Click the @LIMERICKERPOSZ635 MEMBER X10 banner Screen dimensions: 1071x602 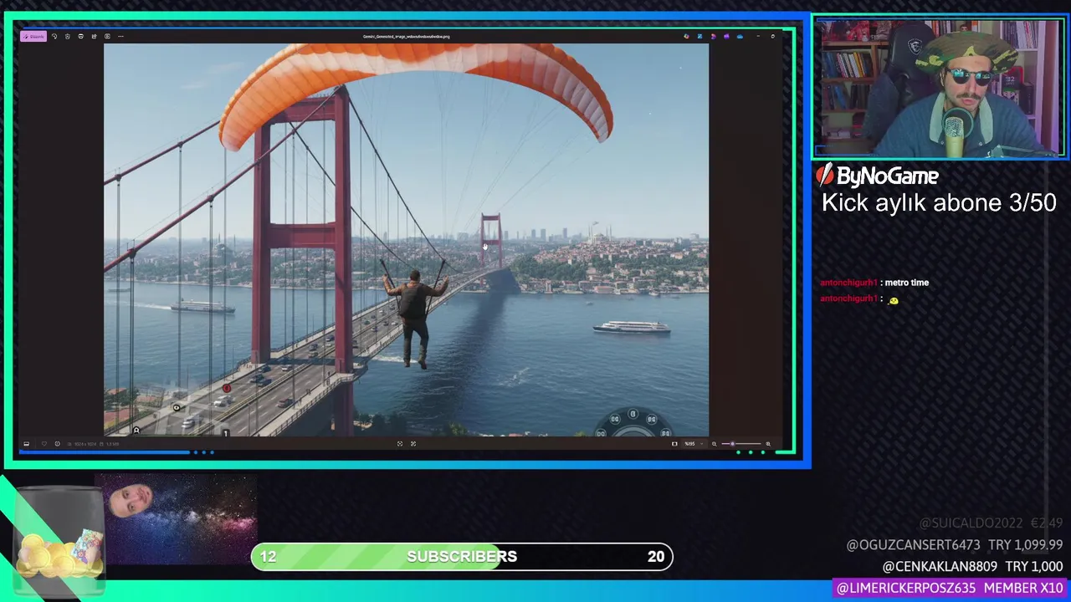tap(950, 589)
